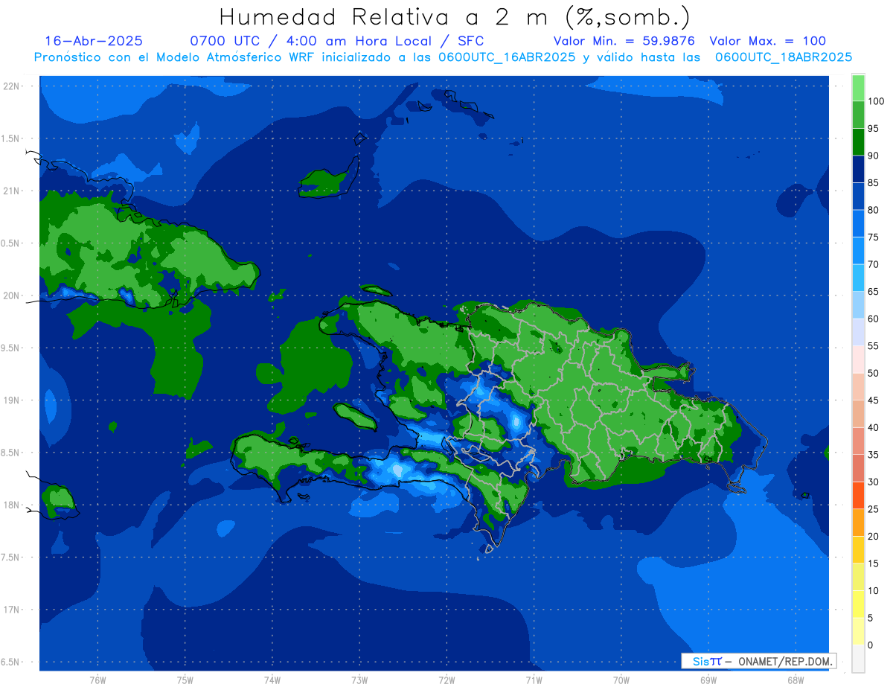Pick the green legend swatch between 95 and 100
Viewport: 893px width, 690px height.
coord(858,115)
